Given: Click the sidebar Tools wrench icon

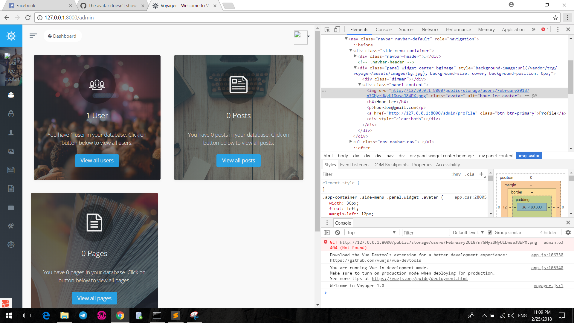Looking at the screenshot, I should coord(11,226).
